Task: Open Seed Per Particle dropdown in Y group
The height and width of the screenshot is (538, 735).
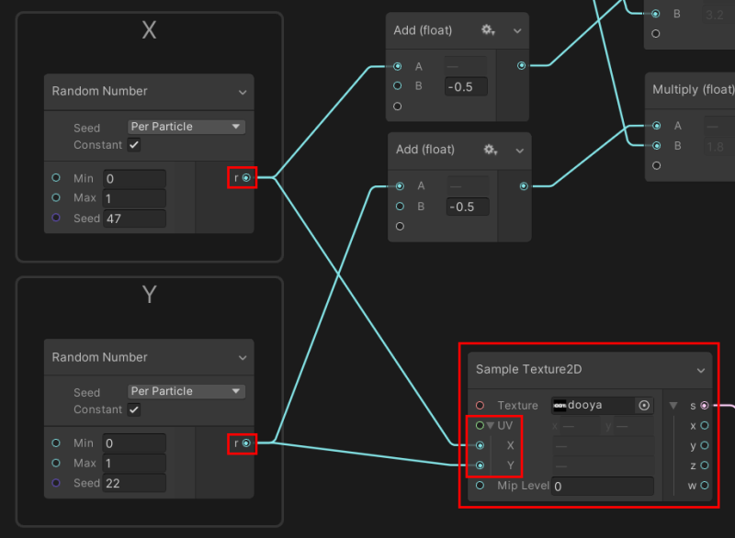Action: click(187, 391)
